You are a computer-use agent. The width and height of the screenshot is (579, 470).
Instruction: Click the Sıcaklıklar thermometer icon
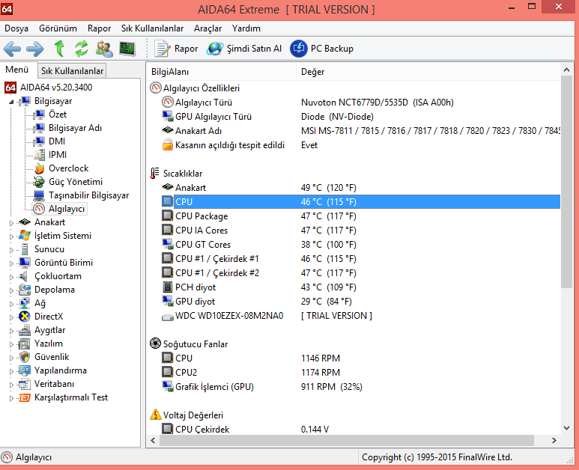(x=155, y=174)
